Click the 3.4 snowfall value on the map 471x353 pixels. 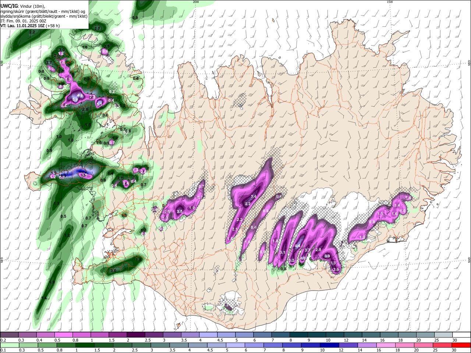click(x=254, y=197)
